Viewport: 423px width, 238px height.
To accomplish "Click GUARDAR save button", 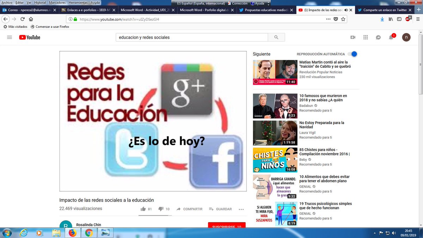I will point(220,209).
